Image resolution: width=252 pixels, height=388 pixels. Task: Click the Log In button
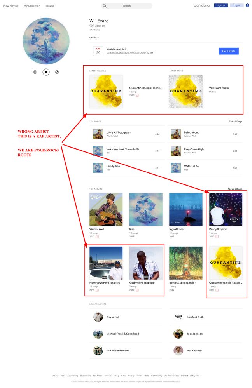pyautogui.click(x=236, y=5)
